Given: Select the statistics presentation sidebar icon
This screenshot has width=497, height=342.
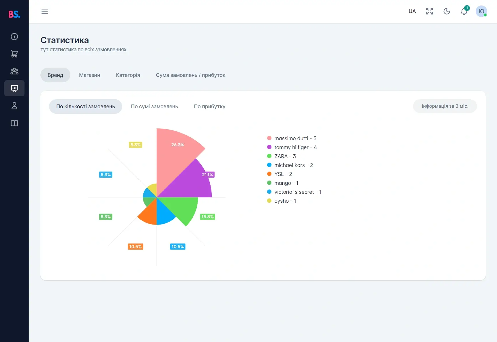Looking at the screenshot, I should click(14, 88).
